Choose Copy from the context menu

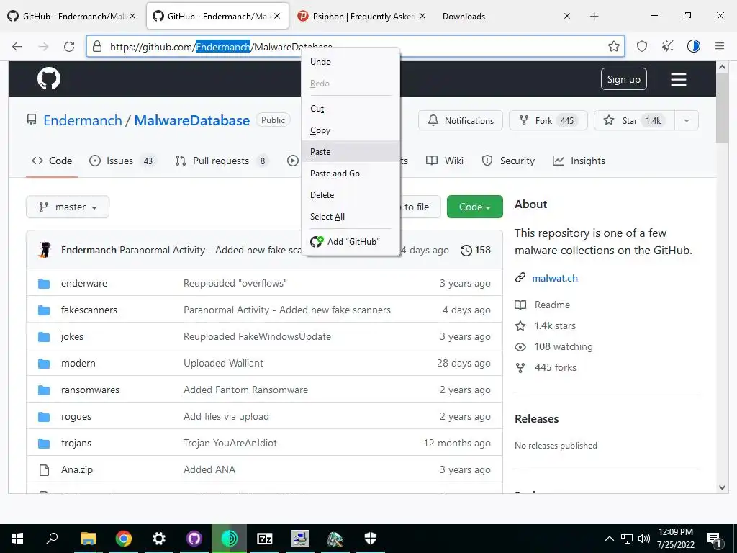(x=351, y=130)
